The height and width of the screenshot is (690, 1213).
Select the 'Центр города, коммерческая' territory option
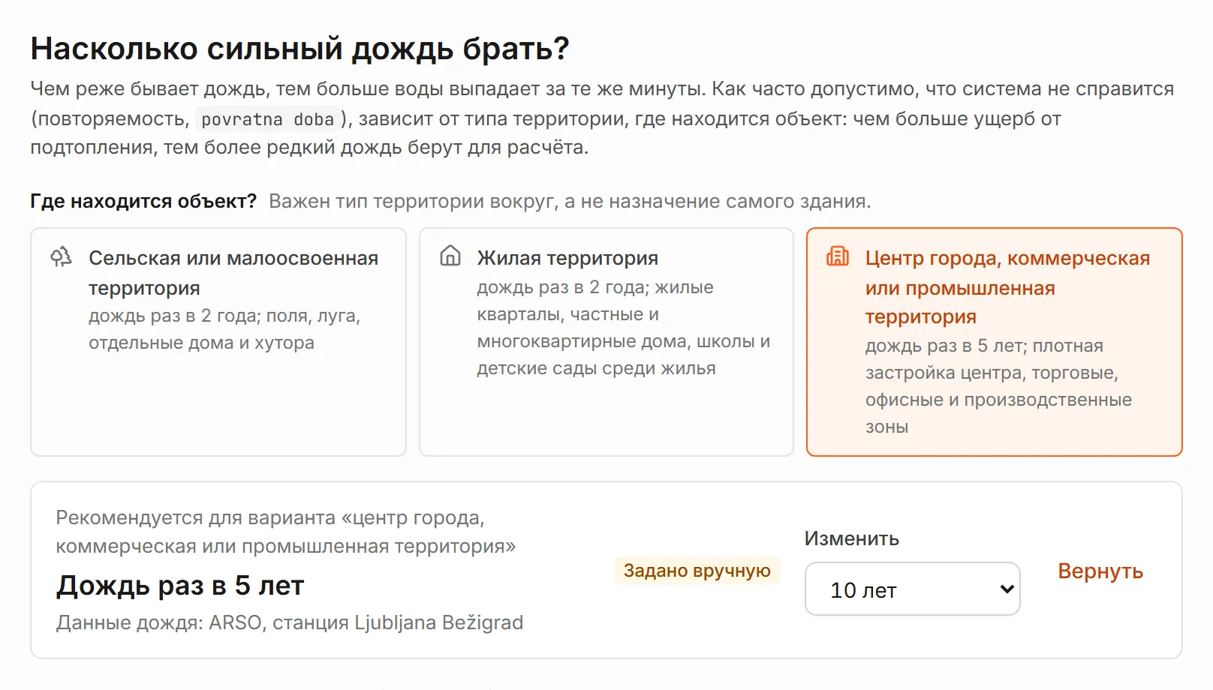995,342
